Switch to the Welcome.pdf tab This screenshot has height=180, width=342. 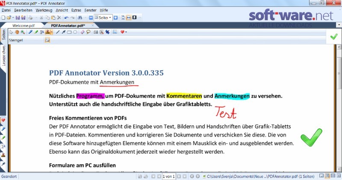pos(24,26)
